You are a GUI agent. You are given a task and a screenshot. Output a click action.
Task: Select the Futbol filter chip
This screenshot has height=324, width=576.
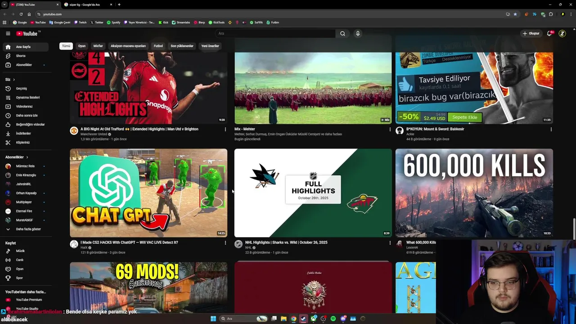[x=158, y=46]
